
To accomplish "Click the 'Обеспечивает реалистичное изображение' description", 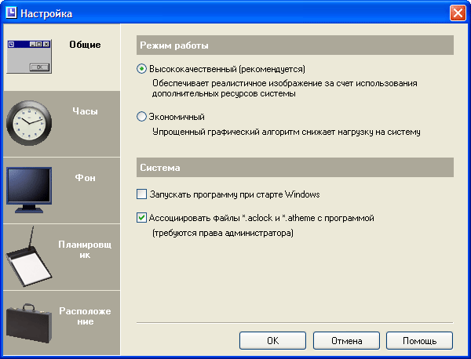I will pos(284,89).
